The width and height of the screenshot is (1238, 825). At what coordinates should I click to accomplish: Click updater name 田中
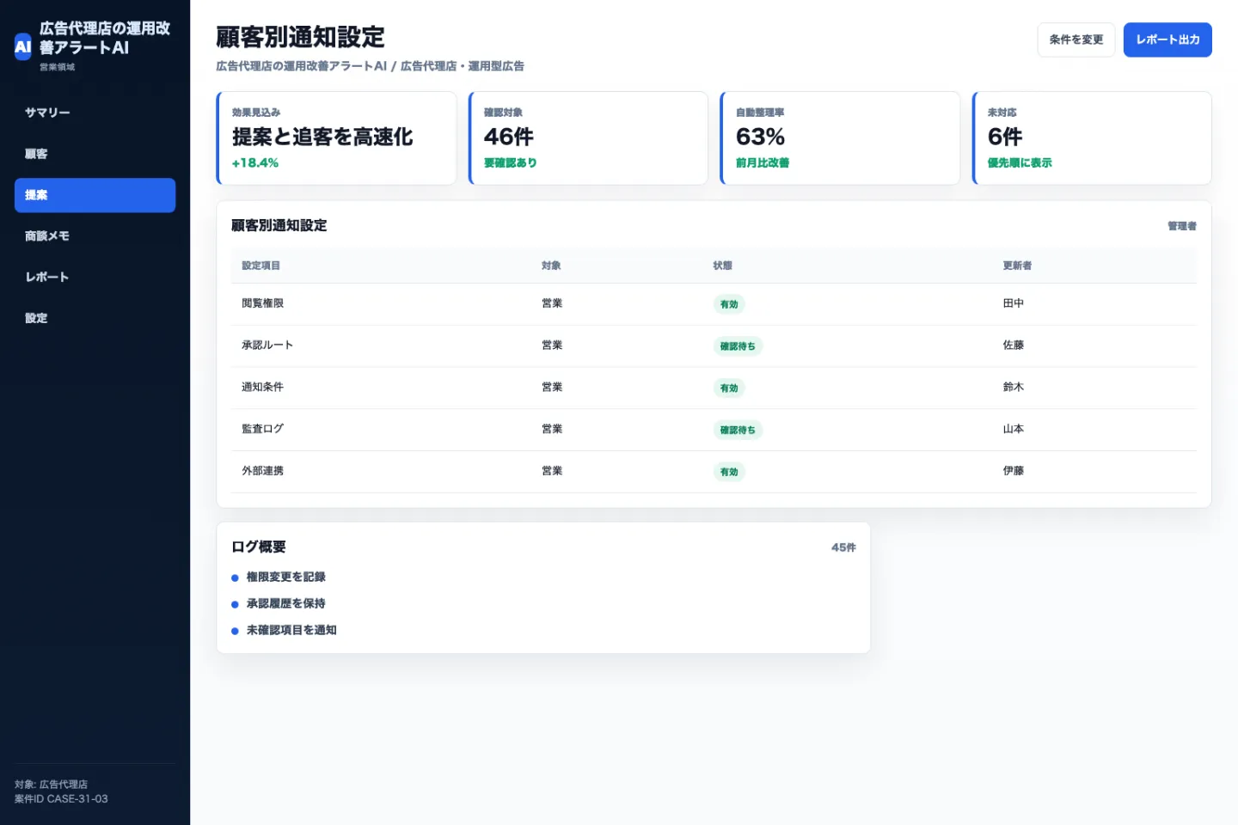tap(1013, 303)
